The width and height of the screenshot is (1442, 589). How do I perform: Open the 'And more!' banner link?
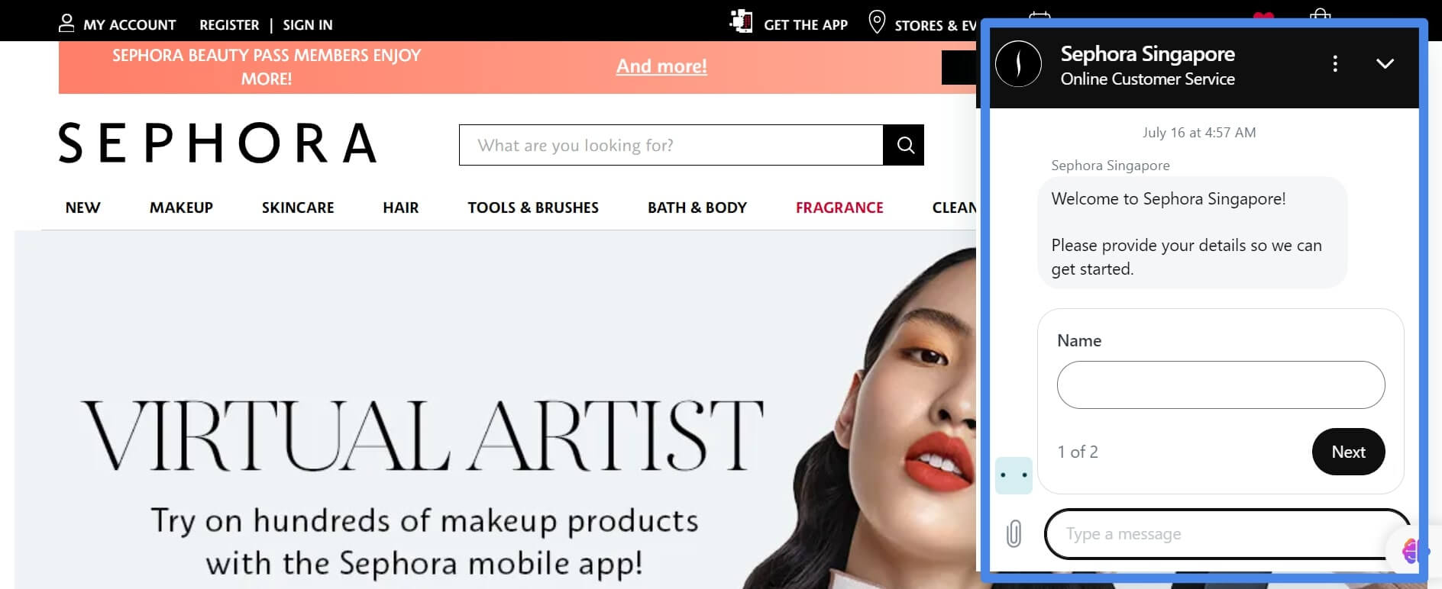pyautogui.click(x=661, y=66)
